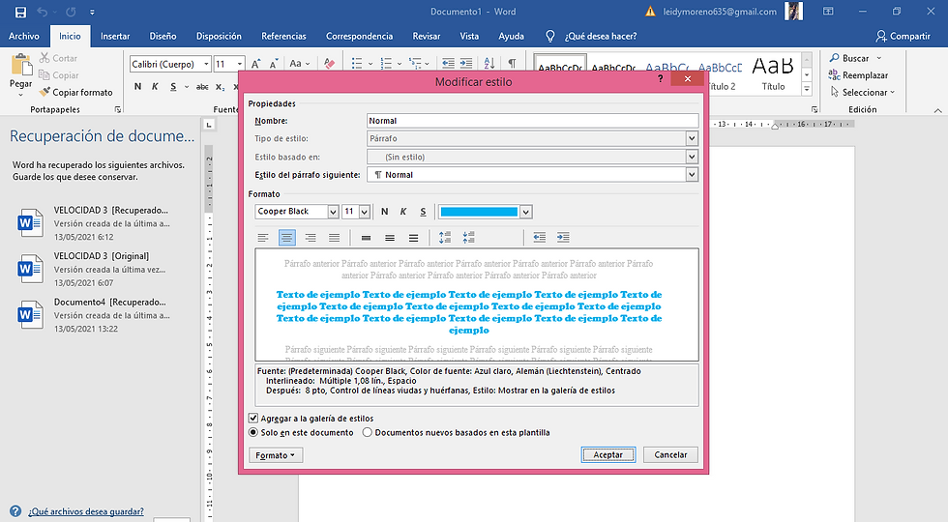The width and height of the screenshot is (948, 522).
Task: Increase indent in the dialog
Action: (x=563, y=238)
